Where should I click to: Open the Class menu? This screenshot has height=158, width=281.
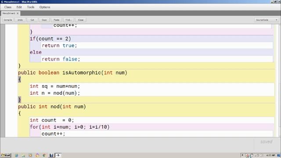8,7
